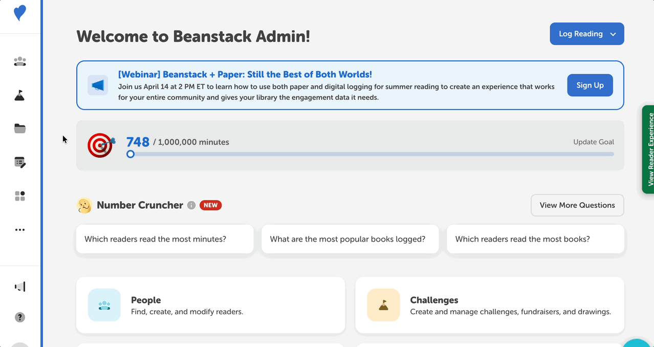The width and height of the screenshot is (654, 347).
Task: Expand View More Questions
Action: click(577, 205)
